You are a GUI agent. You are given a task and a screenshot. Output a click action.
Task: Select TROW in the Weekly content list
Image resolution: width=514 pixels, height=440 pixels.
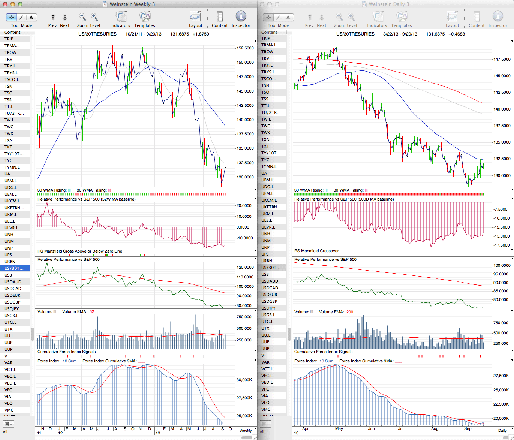10,52
